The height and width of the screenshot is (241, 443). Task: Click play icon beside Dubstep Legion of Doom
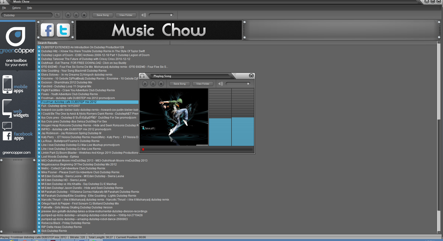(x=39, y=56)
